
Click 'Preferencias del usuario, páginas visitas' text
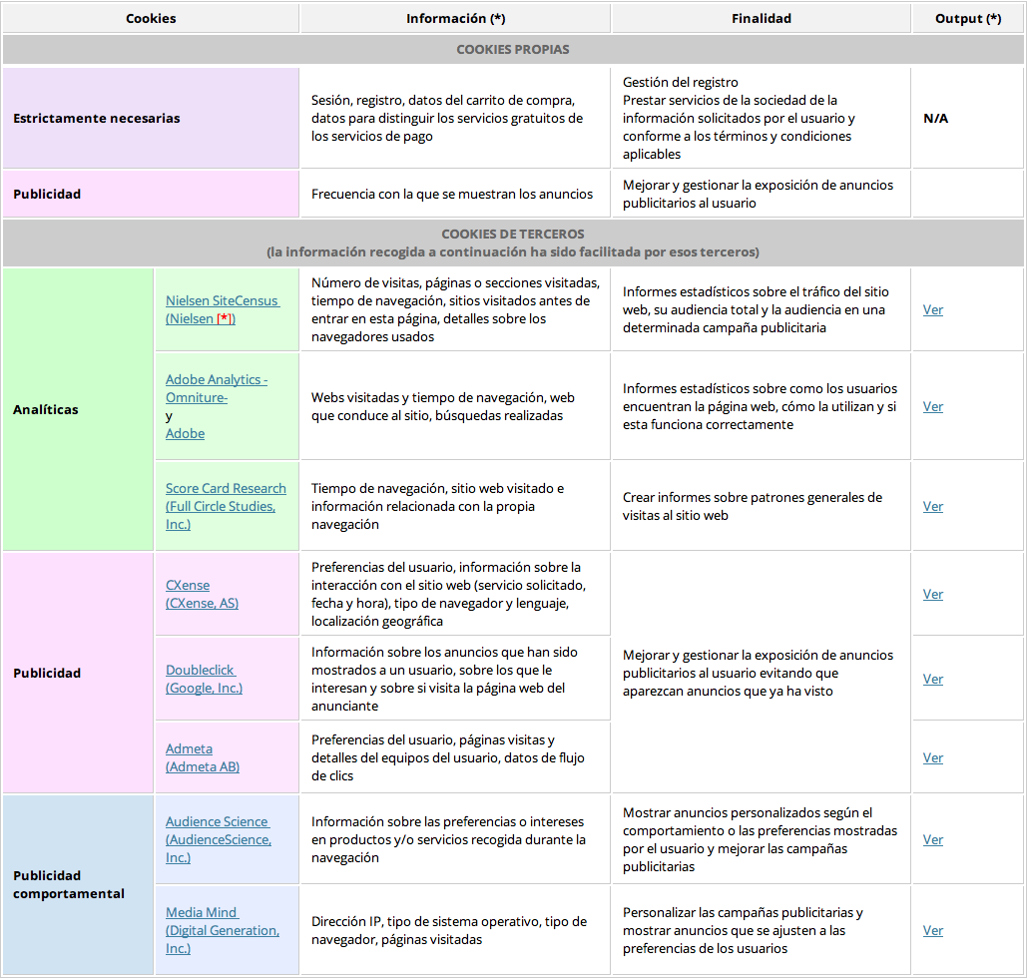point(447,757)
